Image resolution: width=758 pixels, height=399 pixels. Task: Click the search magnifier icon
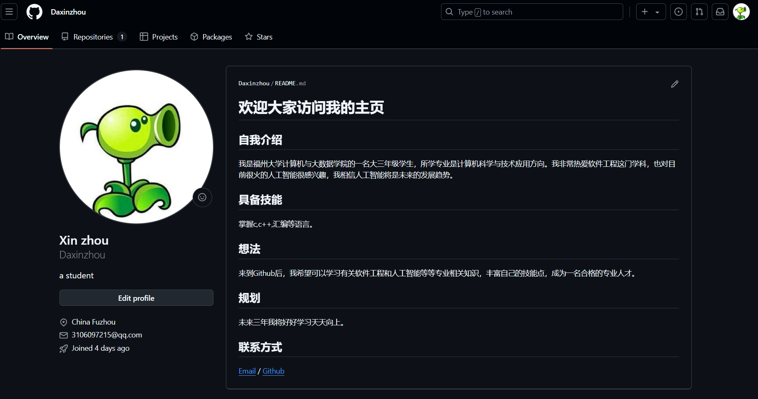pos(449,12)
